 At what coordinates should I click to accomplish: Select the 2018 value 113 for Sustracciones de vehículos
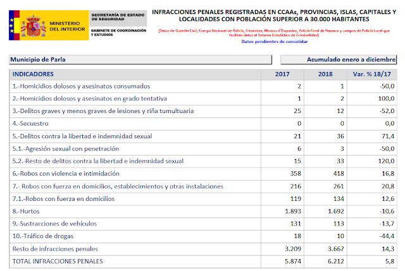[x=339, y=224]
